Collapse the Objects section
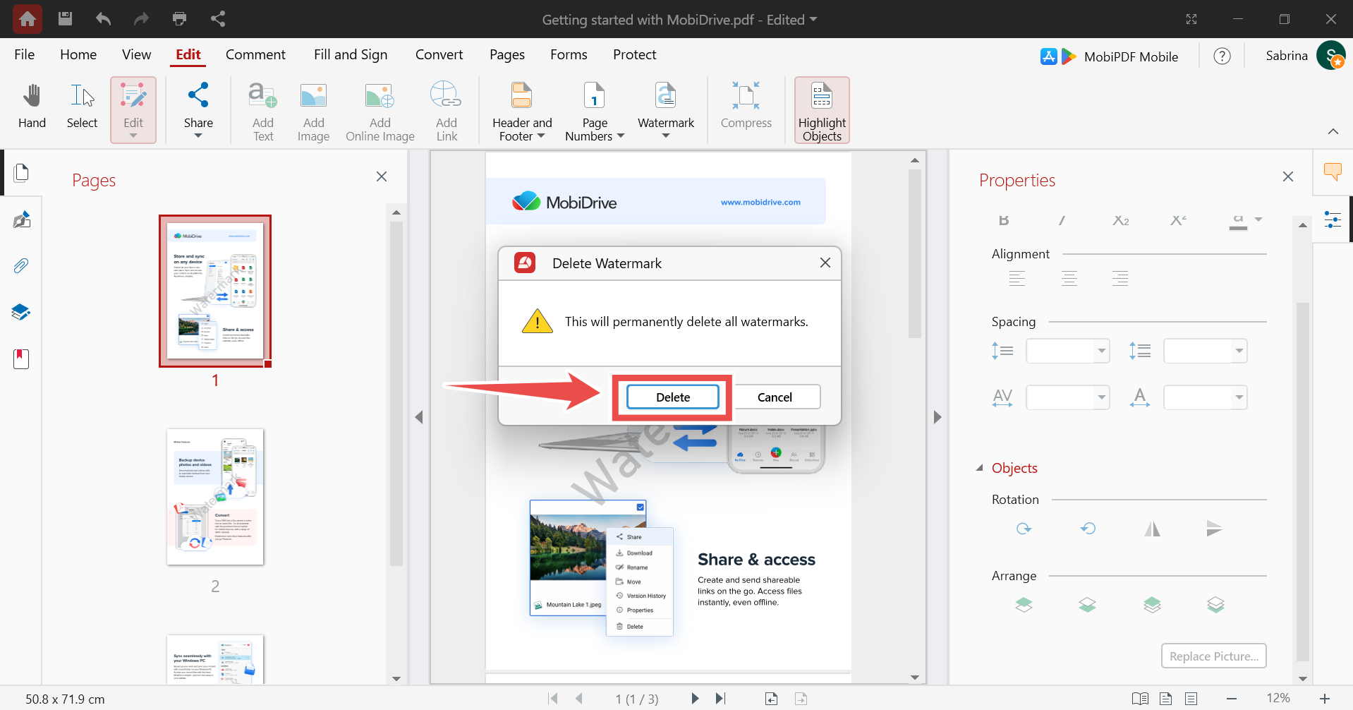Viewport: 1353px width, 710px height. point(979,468)
